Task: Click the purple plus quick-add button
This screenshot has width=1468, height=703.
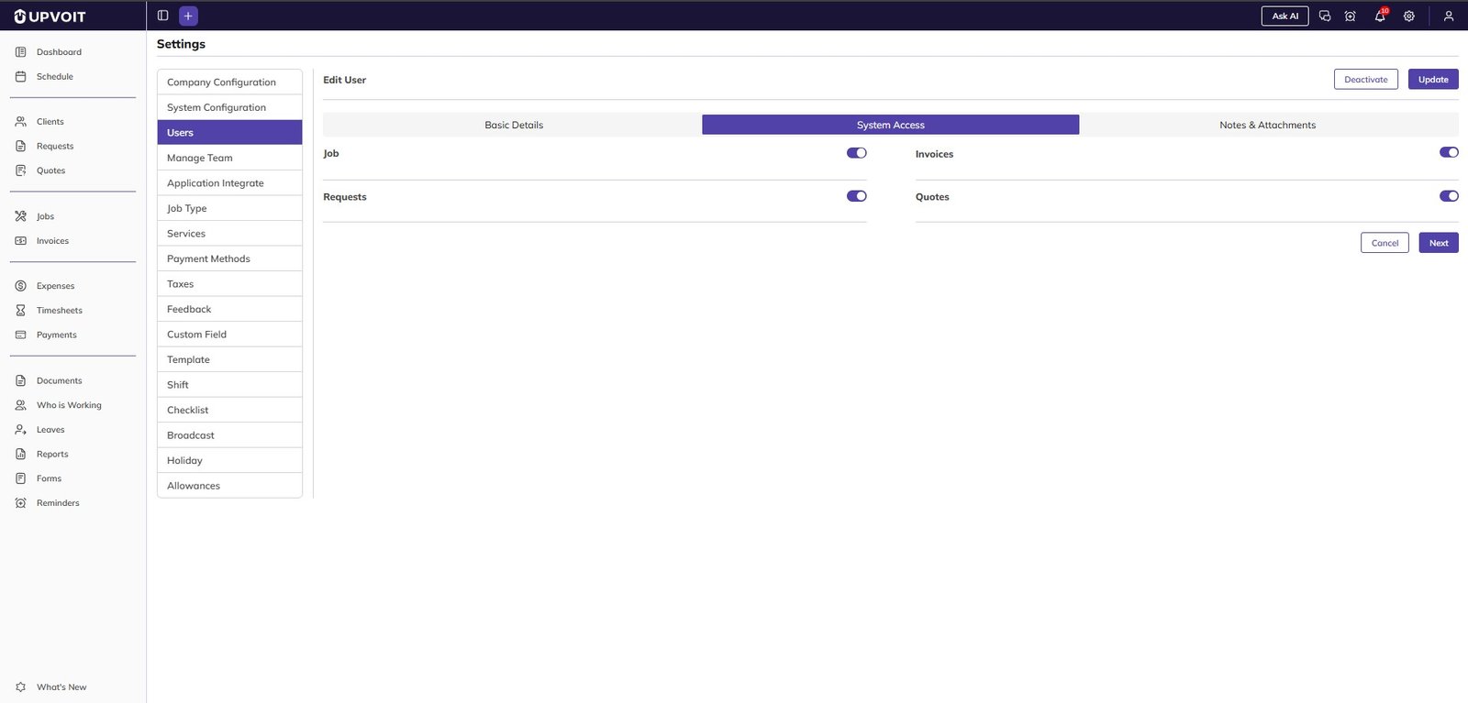Action: (188, 16)
